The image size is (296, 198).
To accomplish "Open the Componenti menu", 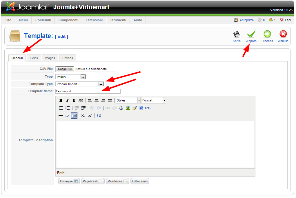I will (x=68, y=20).
